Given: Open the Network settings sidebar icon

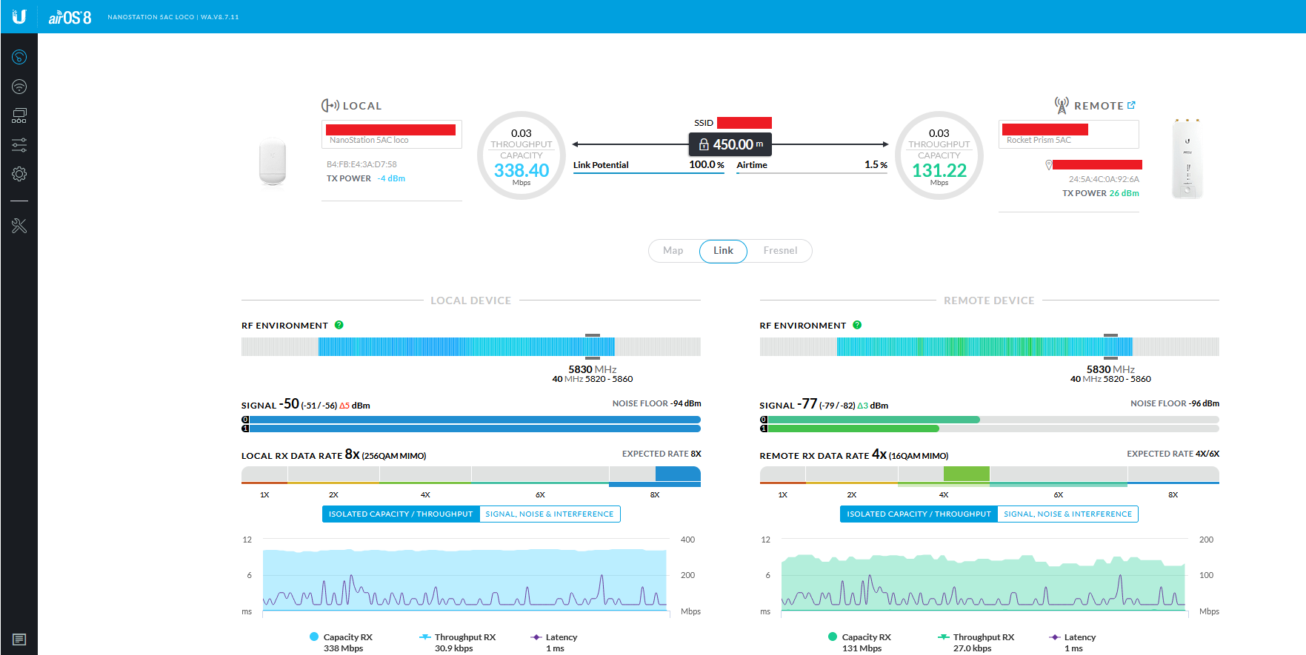Looking at the screenshot, I should (19, 115).
